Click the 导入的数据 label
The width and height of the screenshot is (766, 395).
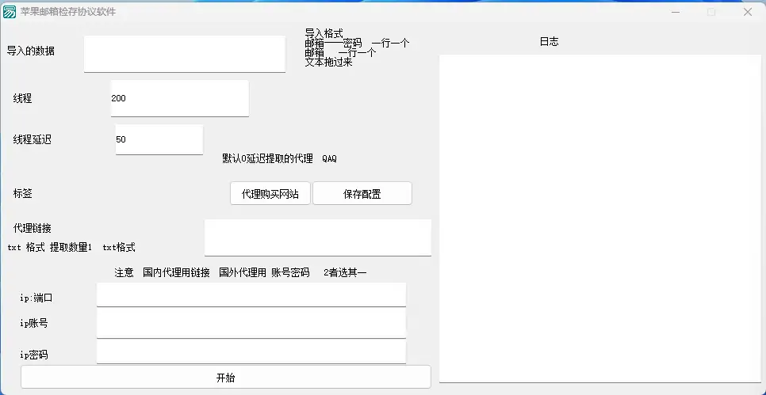point(30,51)
